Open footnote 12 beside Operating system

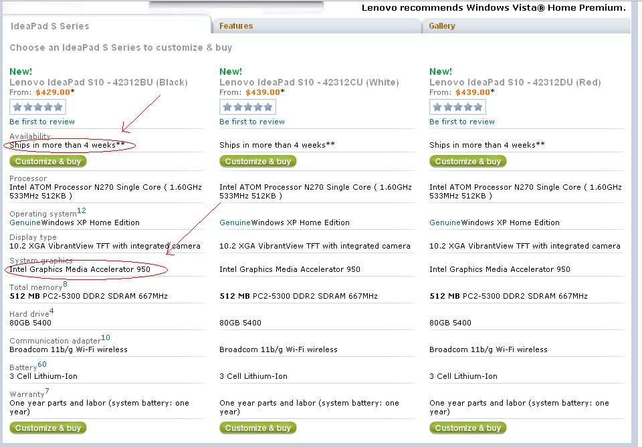(x=82, y=210)
